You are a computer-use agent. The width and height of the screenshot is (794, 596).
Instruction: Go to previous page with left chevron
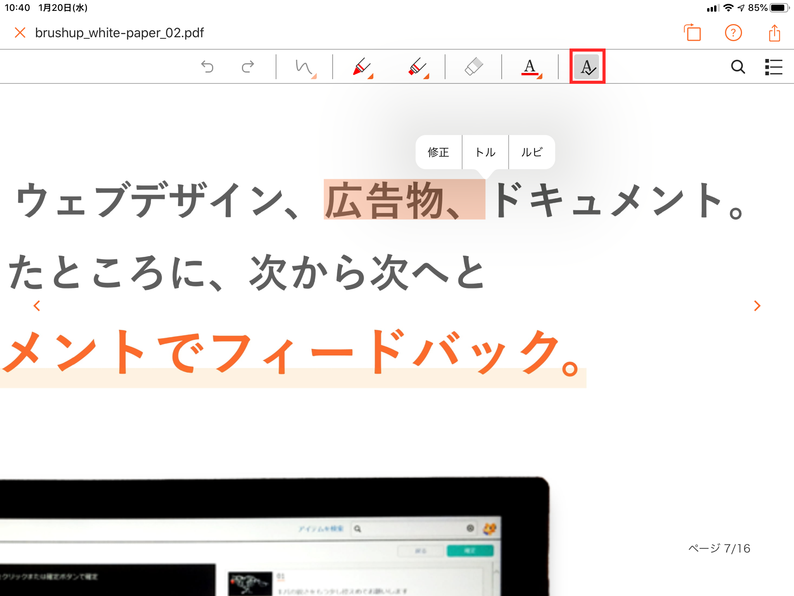[x=37, y=306]
